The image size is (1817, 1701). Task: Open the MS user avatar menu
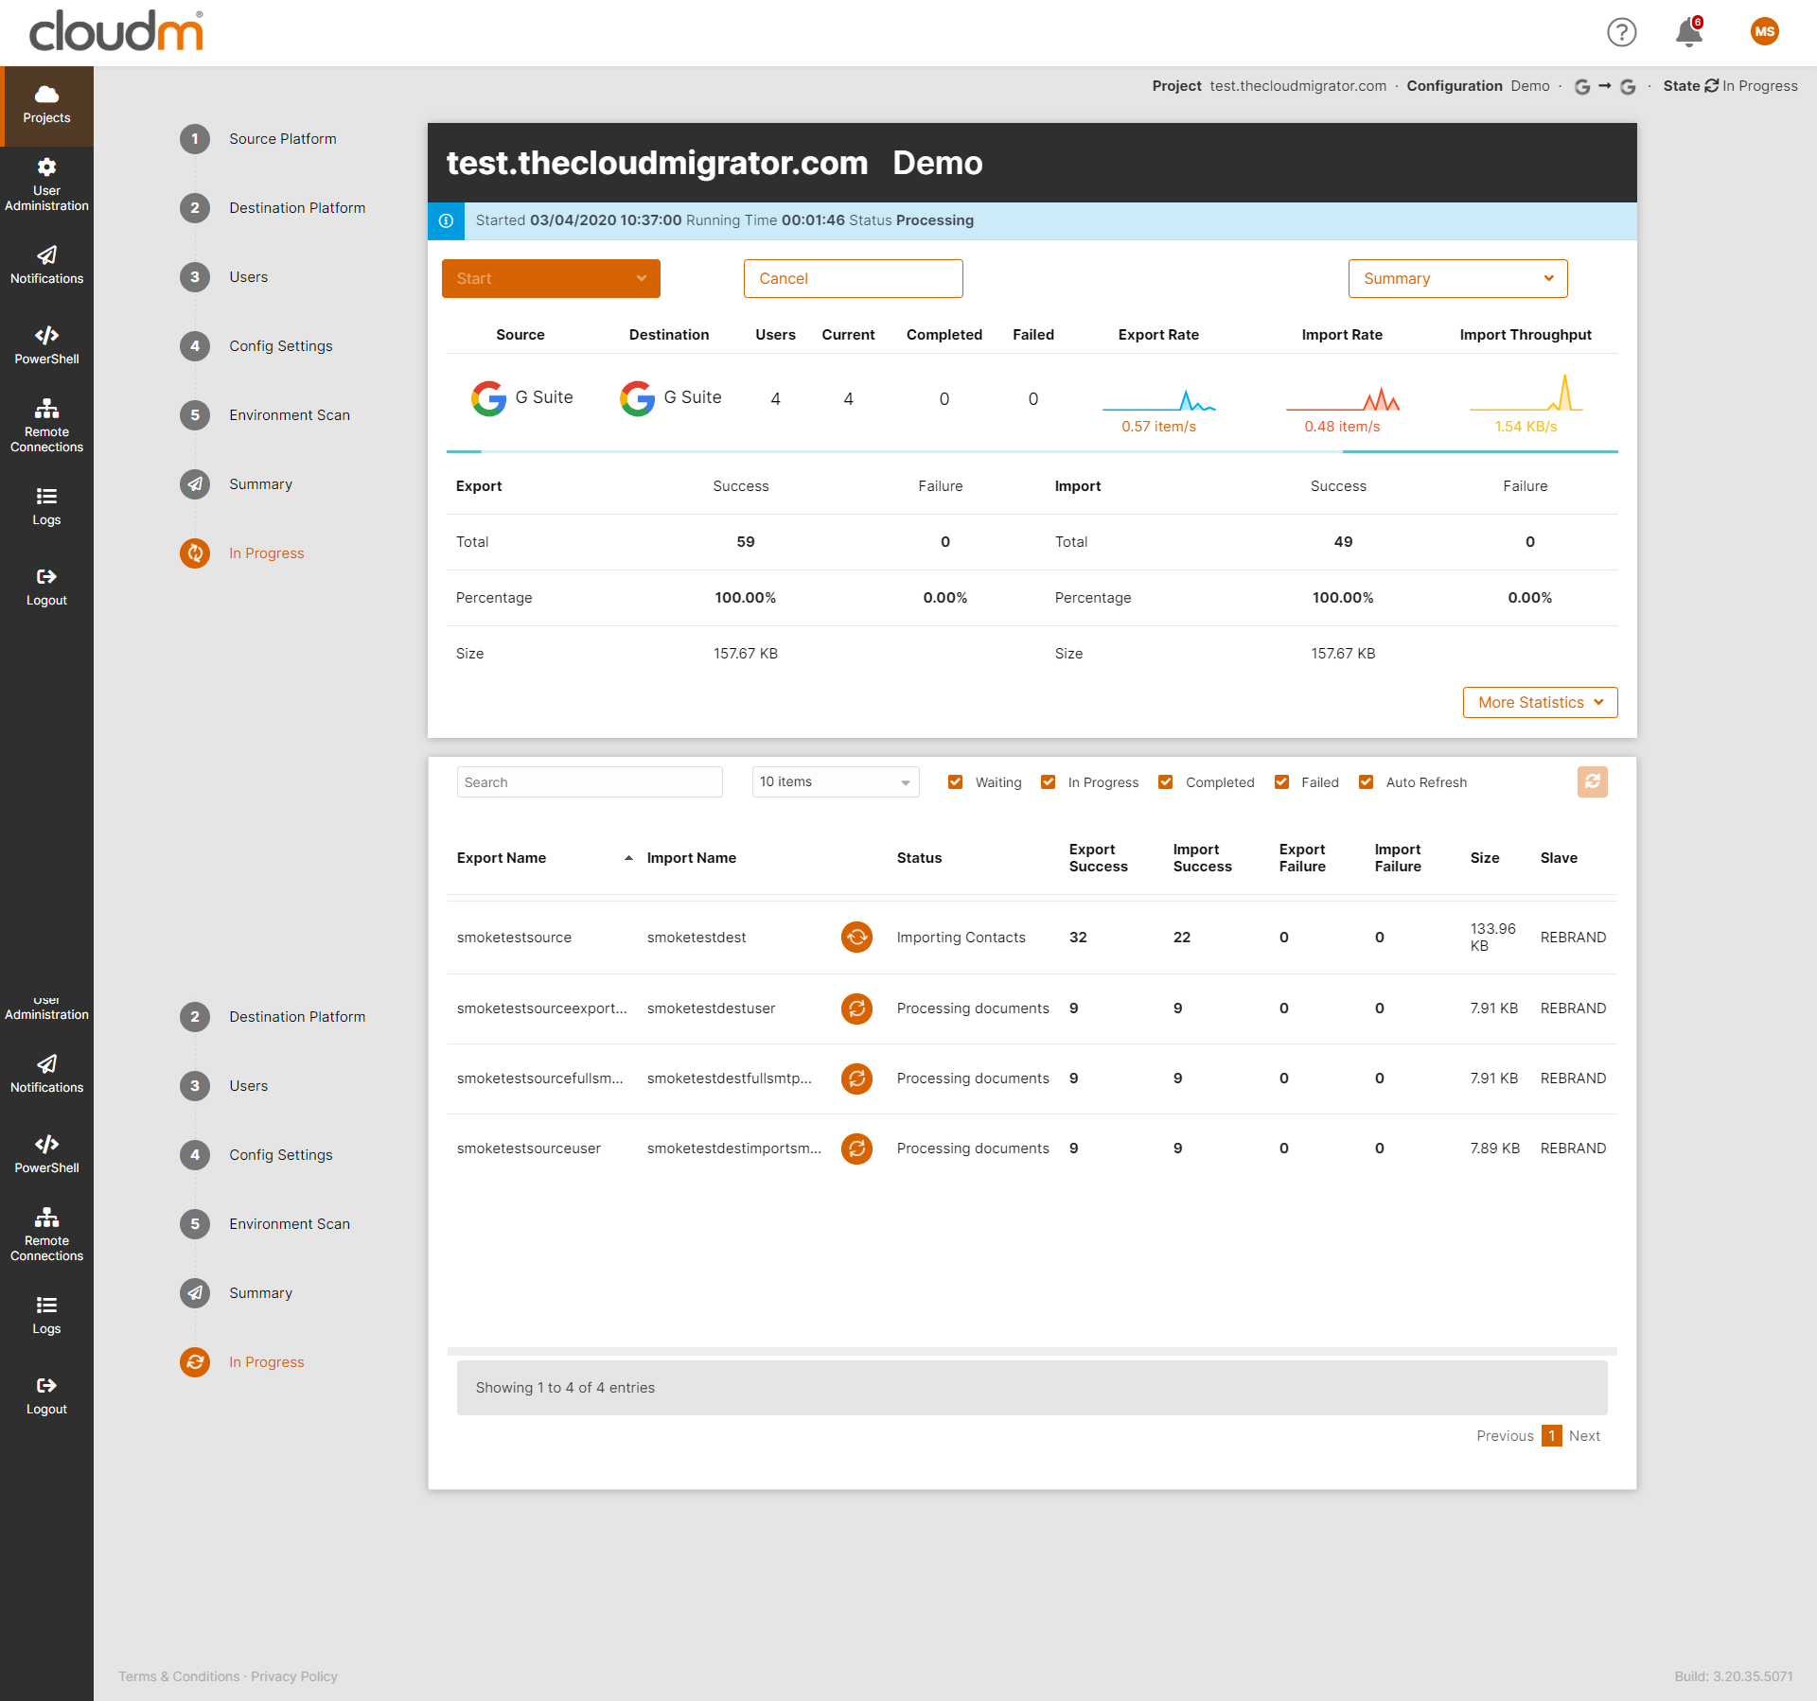click(1765, 32)
